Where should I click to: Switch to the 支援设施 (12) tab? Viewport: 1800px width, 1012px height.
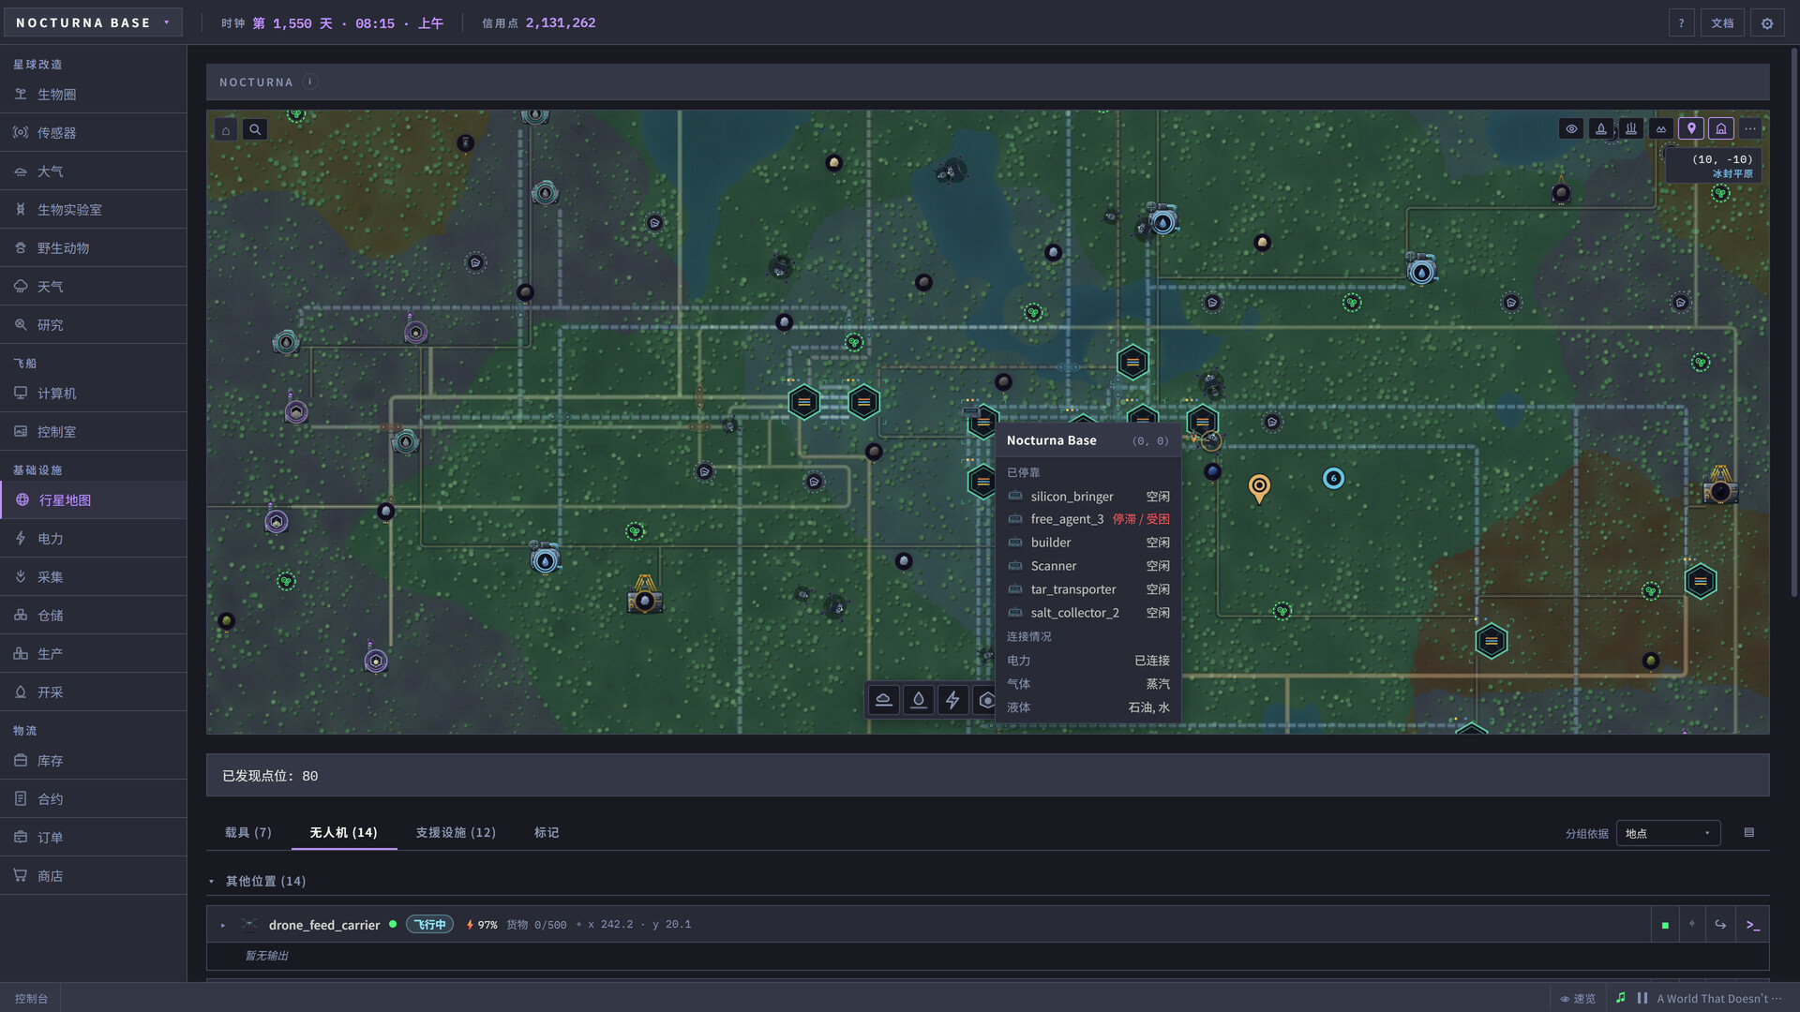coord(456,832)
